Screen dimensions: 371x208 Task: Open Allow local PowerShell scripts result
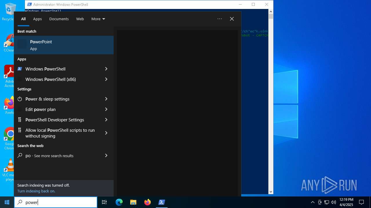(57, 133)
